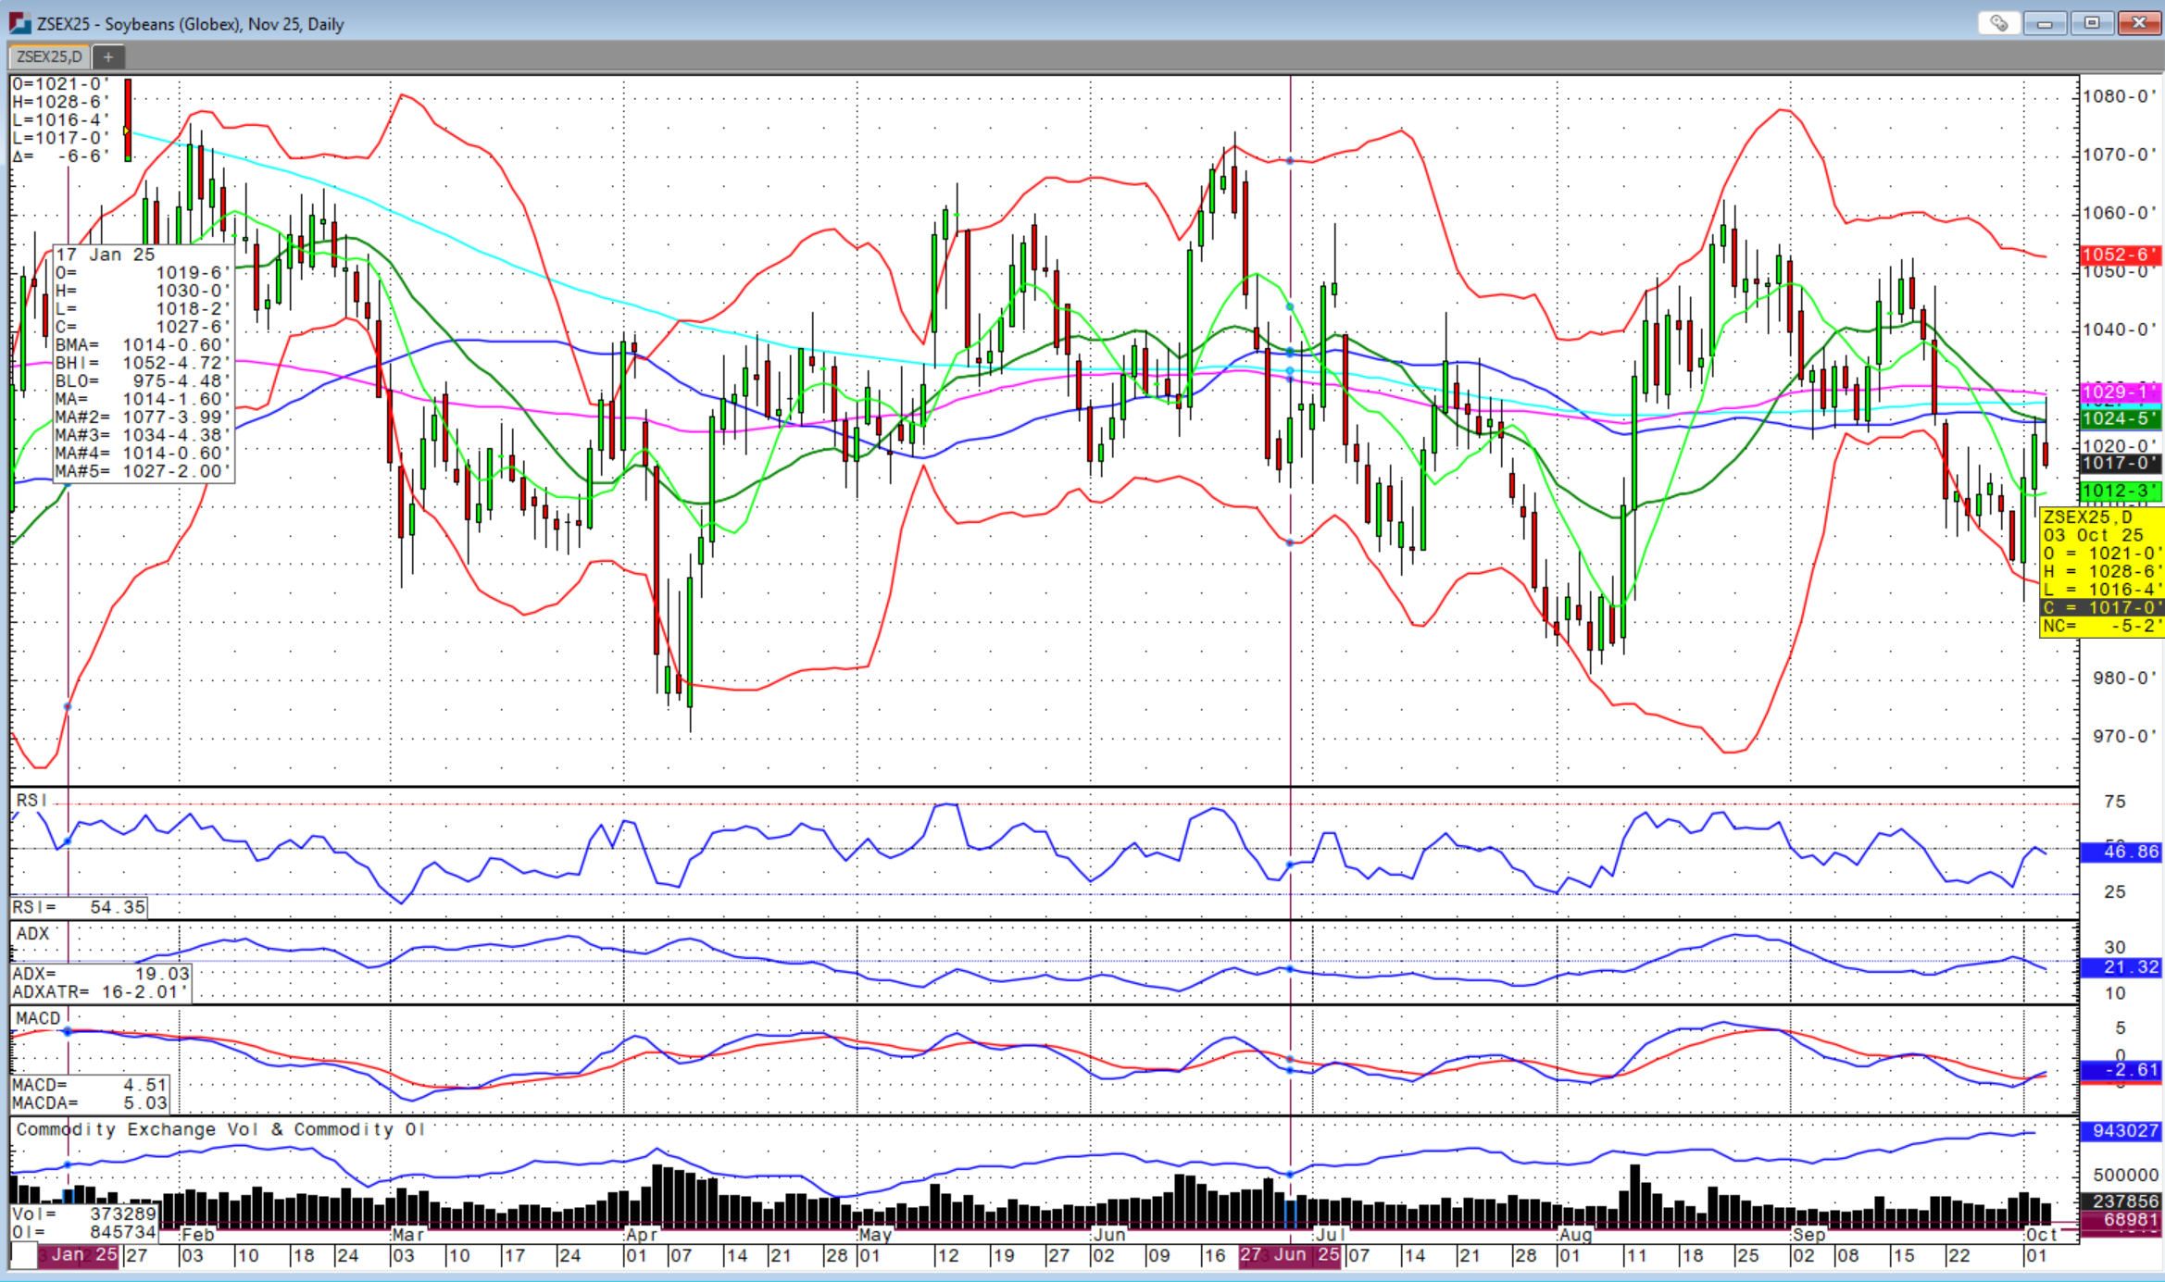Add a new chart tab with plus button

click(x=108, y=57)
